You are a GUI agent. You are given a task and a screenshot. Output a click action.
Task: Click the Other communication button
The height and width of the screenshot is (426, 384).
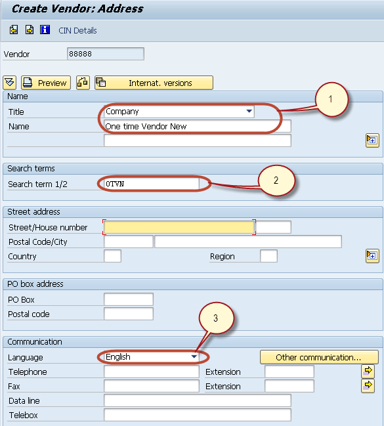pos(319,357)
